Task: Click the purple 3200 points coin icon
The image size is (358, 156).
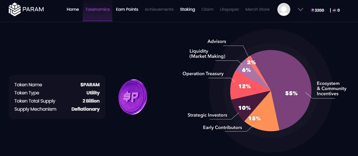Action: (312, 10)
